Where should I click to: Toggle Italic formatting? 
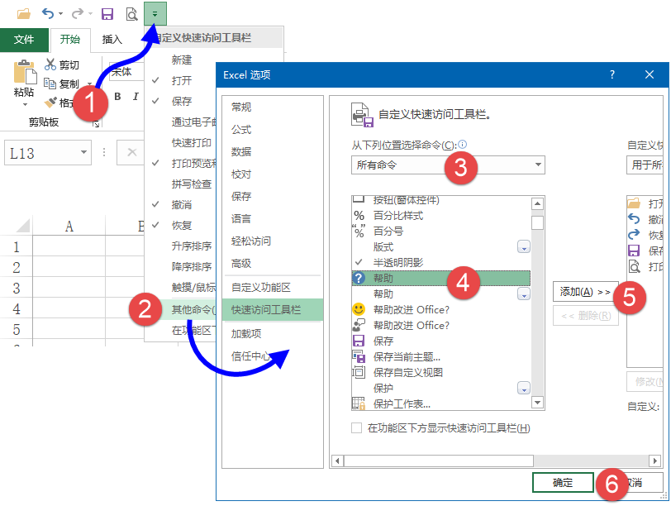point(136,97)
